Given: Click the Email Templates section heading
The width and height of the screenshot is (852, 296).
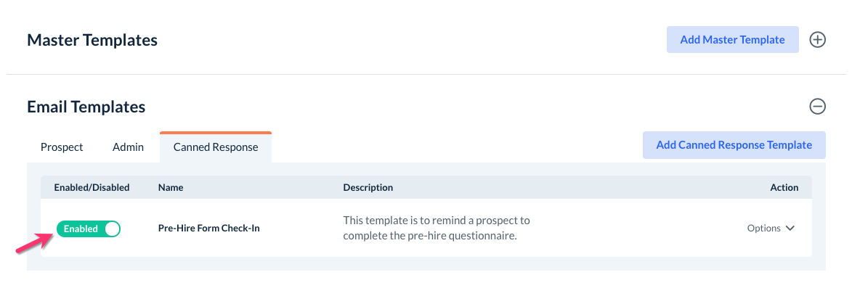Looking at the screenshot, I should (x=86, y=107).
